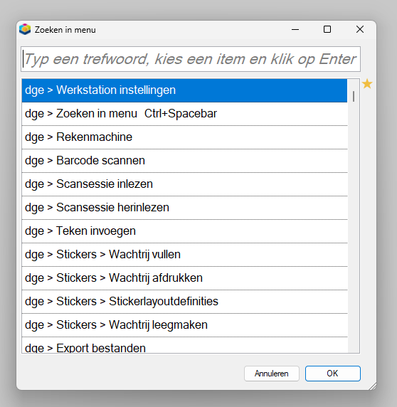Choose 'dge > Rekenmachine' entry
This screenshot has height=407, width=397.
184,137
